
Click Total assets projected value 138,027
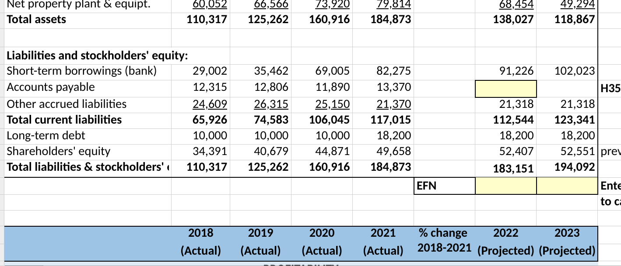pyautogui.click(x=513, y=19)
